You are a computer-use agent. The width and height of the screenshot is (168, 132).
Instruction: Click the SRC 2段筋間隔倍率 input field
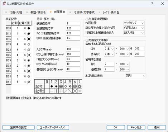tap(73, 38)
